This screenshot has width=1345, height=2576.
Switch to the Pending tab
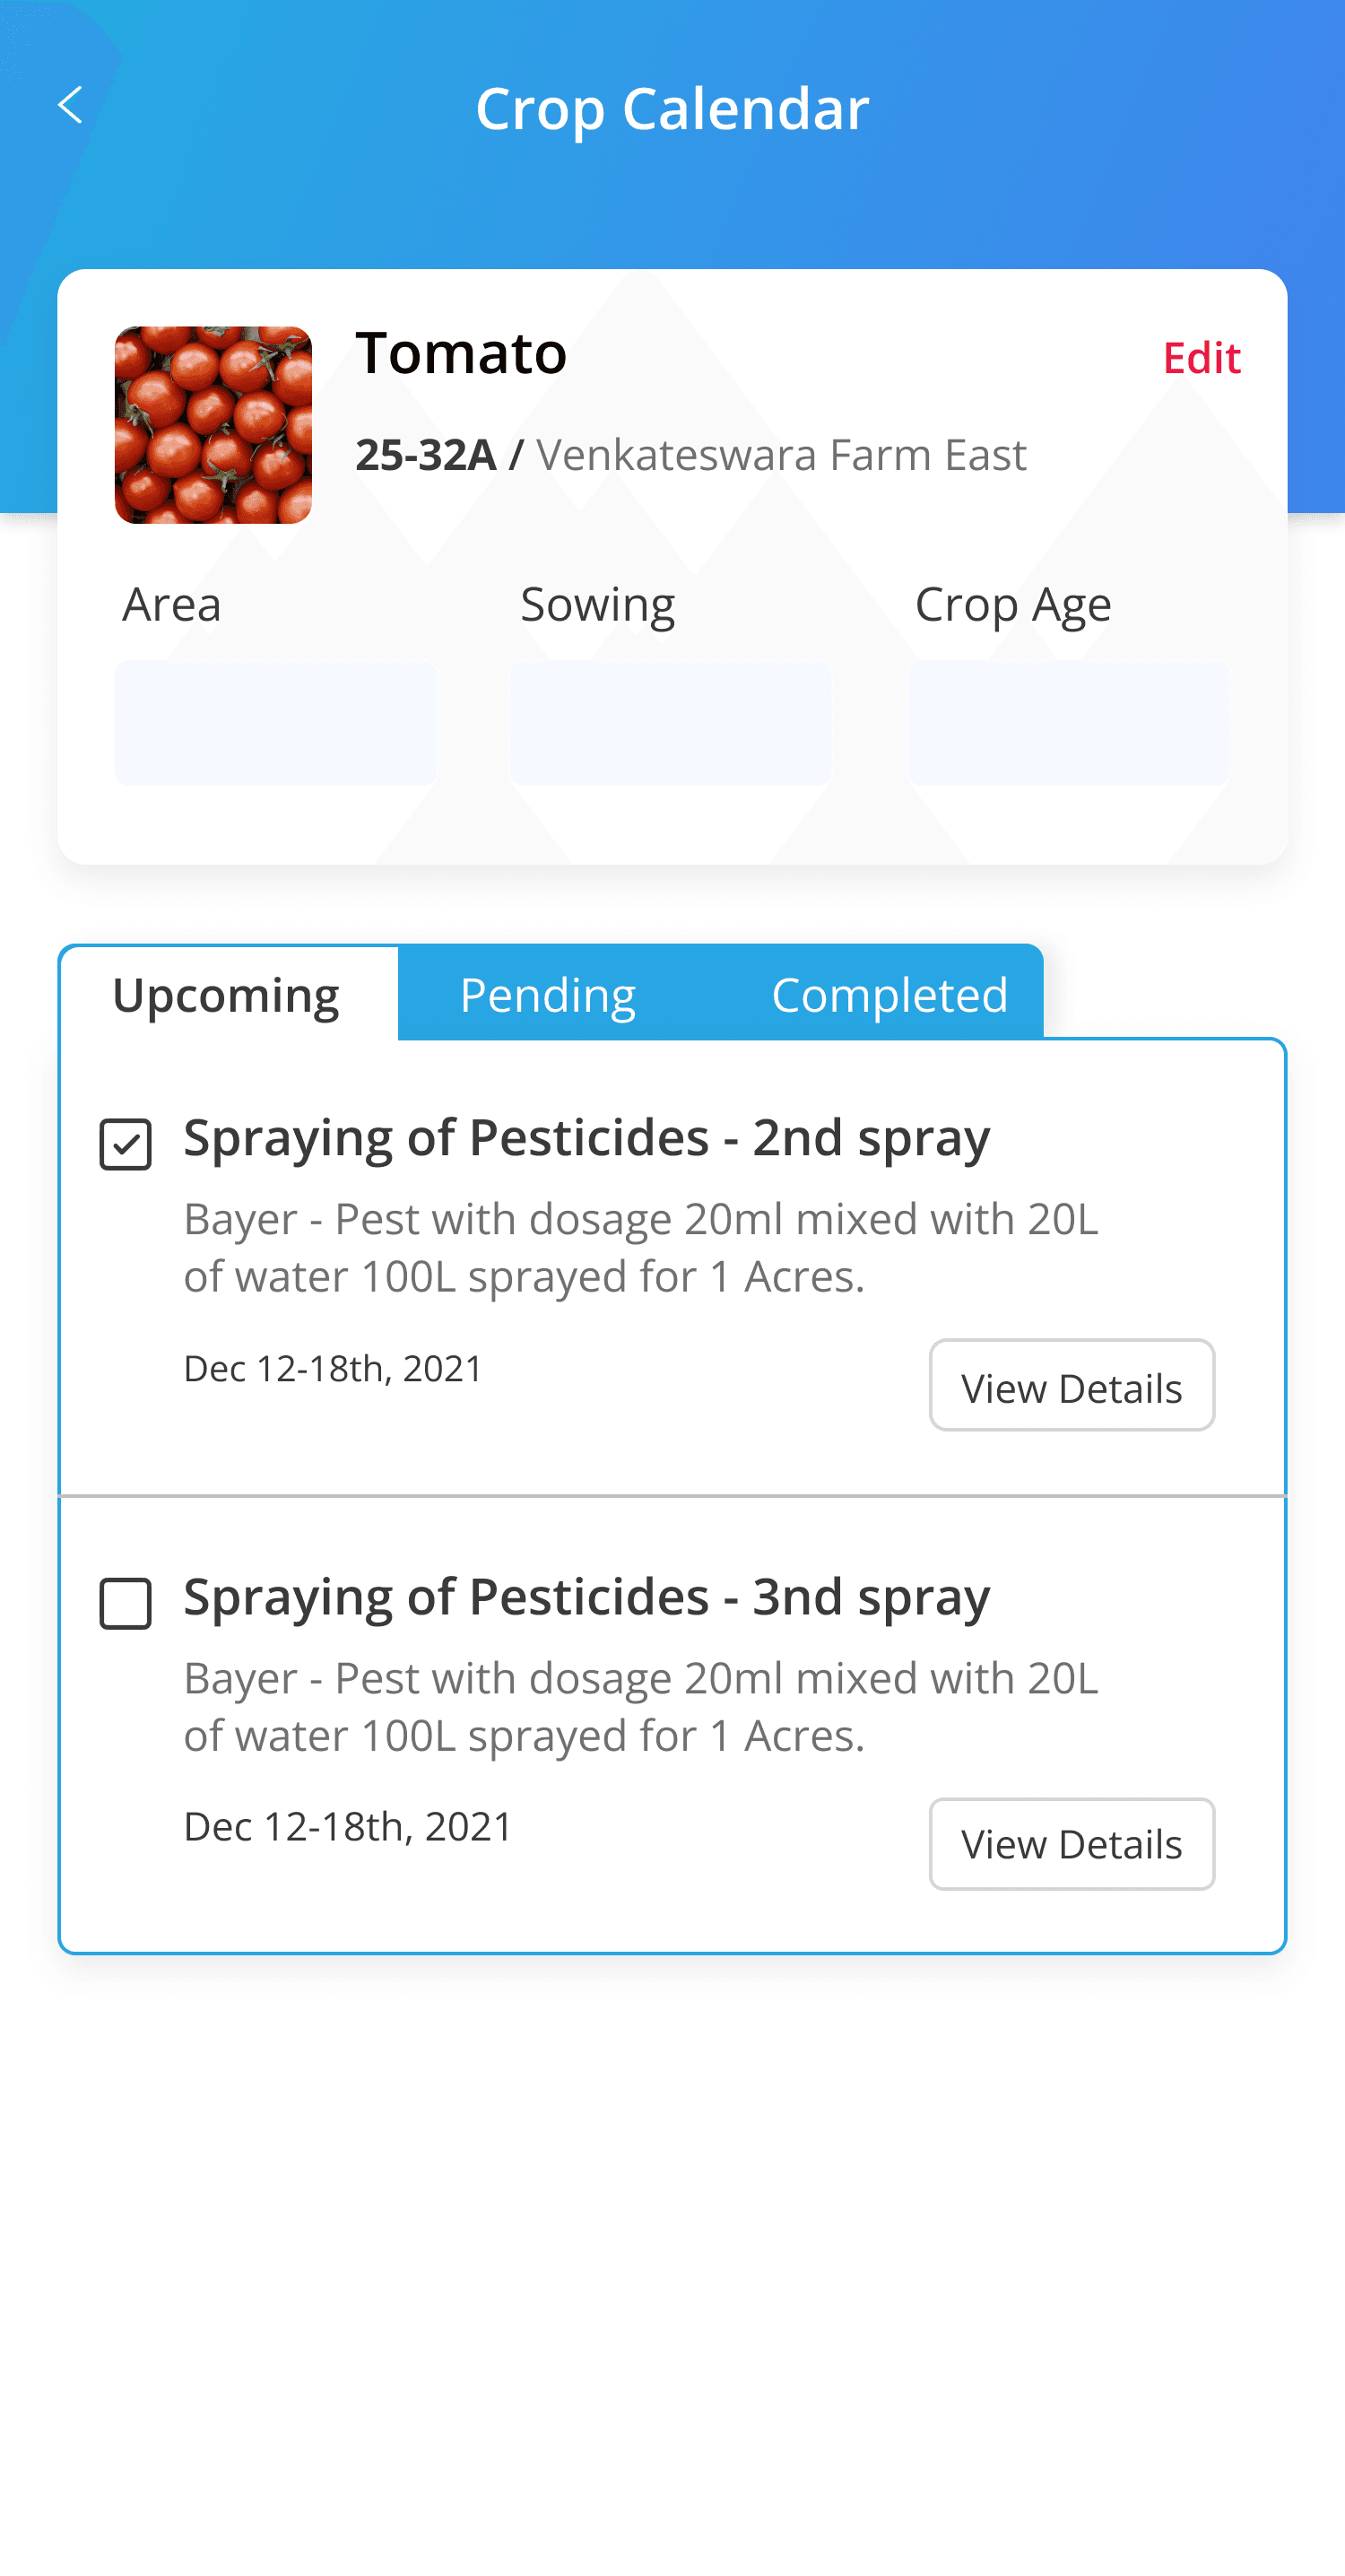tap(547, 995)
